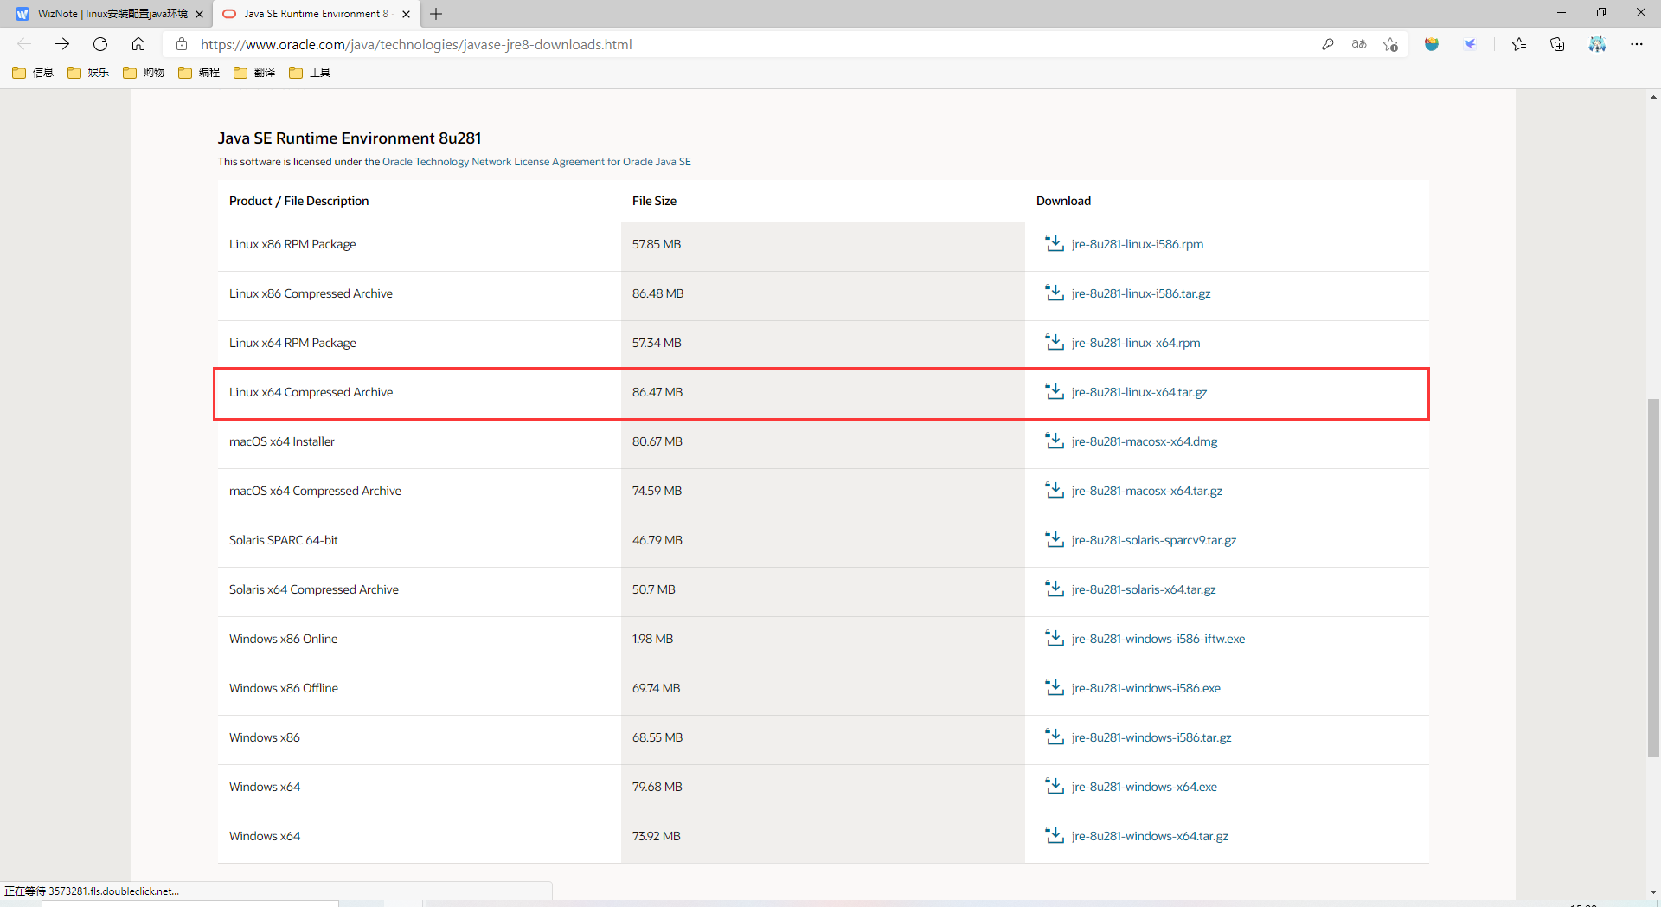1661x907 pixels.
Task: Switch to the WizNote linux java tab
Action: 111,14
